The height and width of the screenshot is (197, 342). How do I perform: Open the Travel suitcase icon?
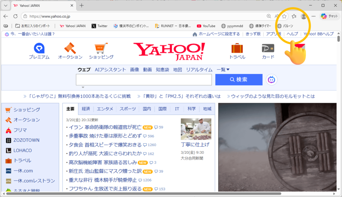pyautogui.click(x=237, y=48)
